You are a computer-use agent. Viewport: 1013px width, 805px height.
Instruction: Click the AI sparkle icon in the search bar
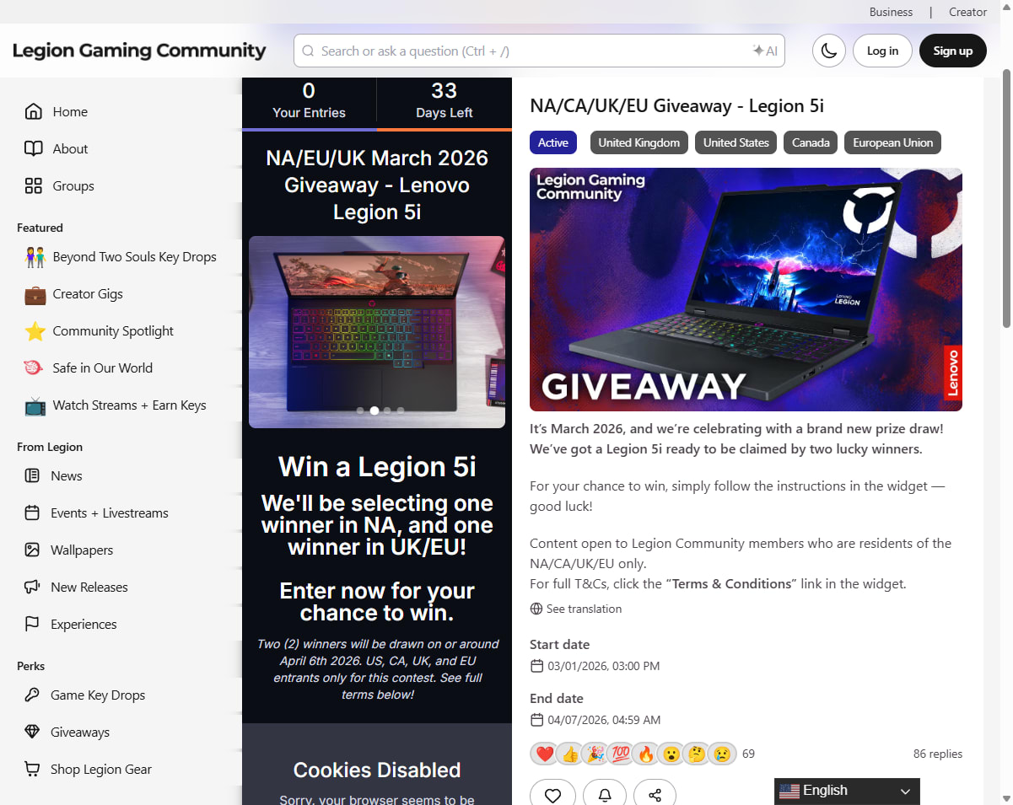pos(765,51)
